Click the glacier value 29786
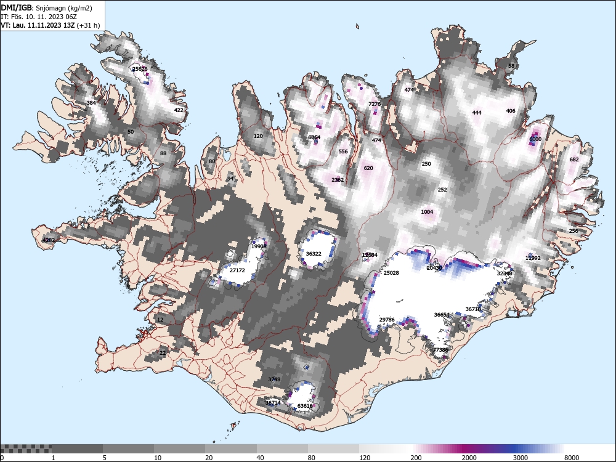Screen dimensions: 616x462 387,319
